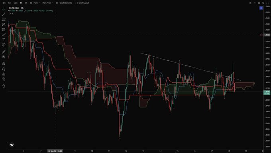Click the dotted descending trendline

coord(190,67)
